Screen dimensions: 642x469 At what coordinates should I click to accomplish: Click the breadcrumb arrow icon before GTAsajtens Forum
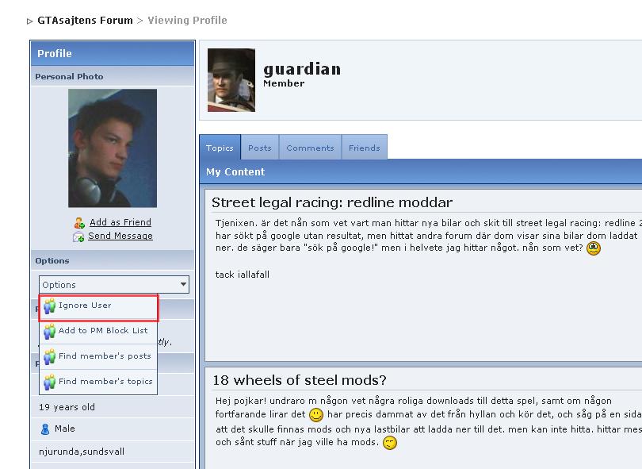pyautogui.click(x=29, y=21)
